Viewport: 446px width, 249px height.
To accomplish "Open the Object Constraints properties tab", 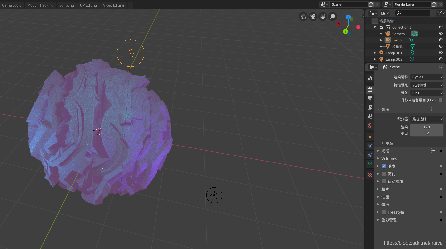I will pos(370,155).
